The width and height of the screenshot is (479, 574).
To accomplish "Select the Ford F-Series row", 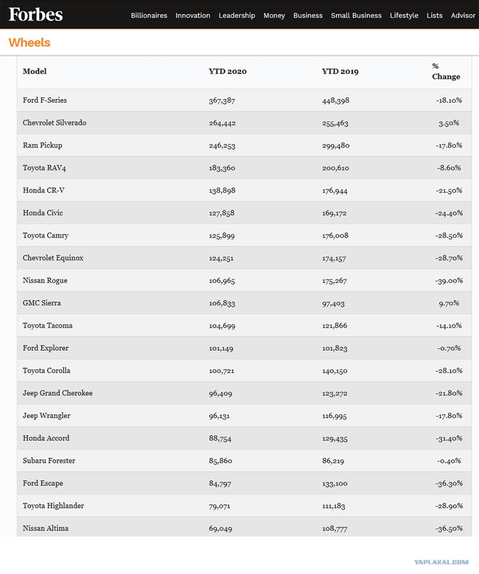I will 244,100.
